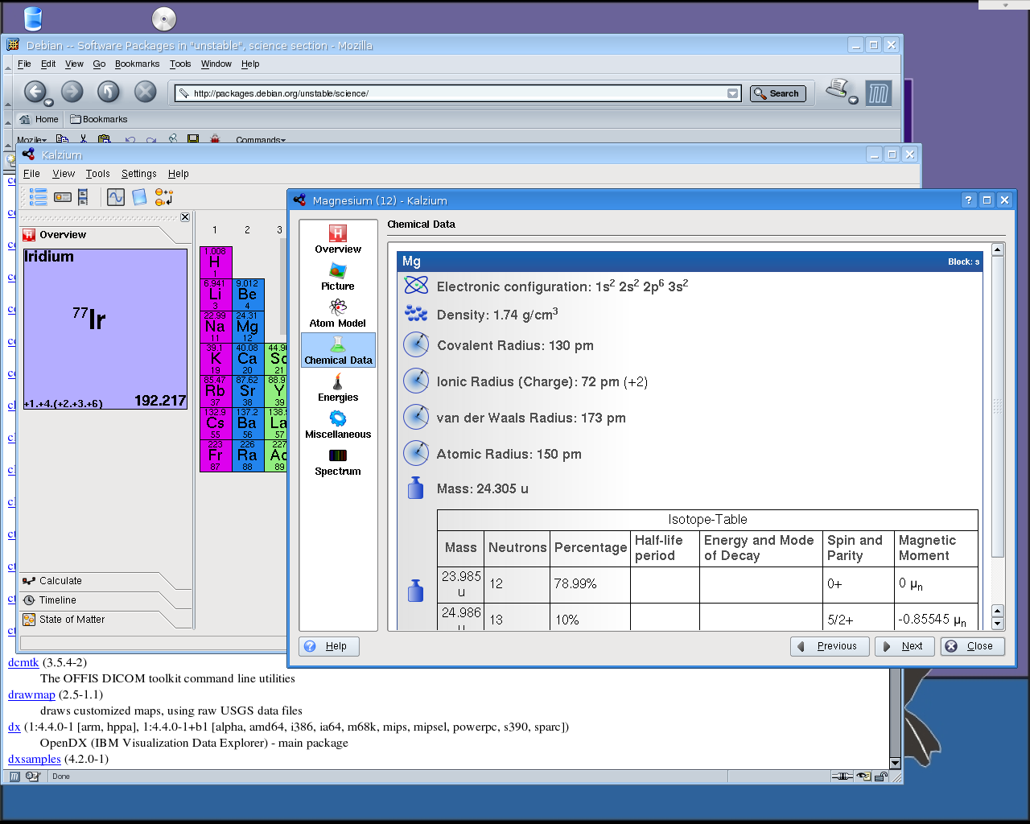This screenshot has width=1030, height=824.
Task: Select Hydrogen element cell
Action: click(x=216, y=262)
